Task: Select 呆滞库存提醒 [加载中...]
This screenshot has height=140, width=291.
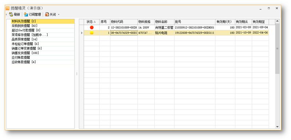Action: 43,35
